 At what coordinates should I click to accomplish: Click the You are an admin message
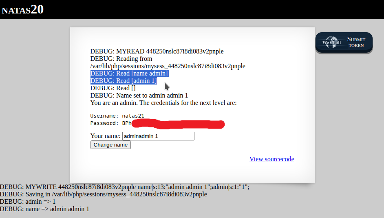pyautogui.click(x=163, y=103)
